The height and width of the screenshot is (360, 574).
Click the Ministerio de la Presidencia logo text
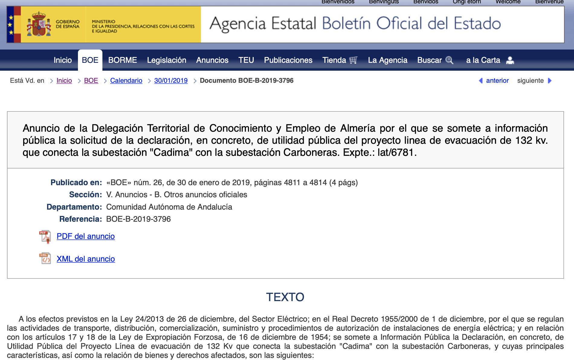(x=143, y=26)
